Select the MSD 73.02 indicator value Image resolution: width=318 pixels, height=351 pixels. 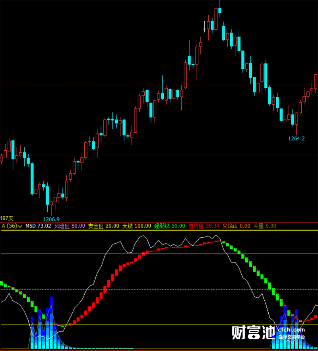pos(38,226)
